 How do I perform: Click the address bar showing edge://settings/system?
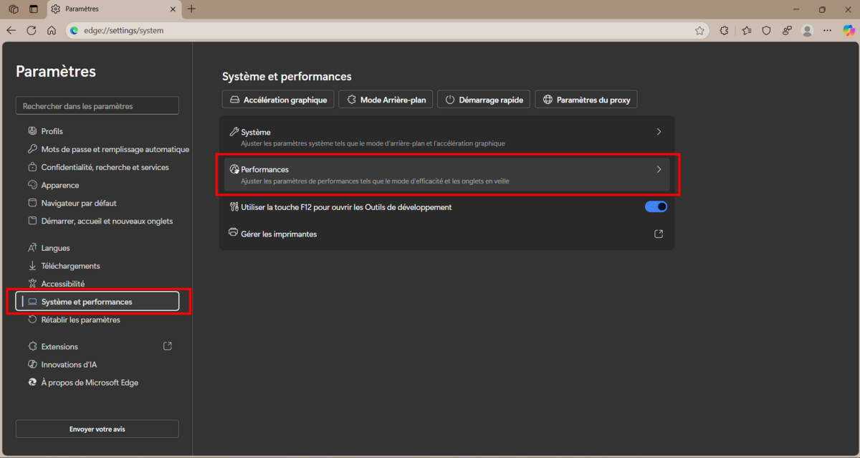tap(387, 31)
